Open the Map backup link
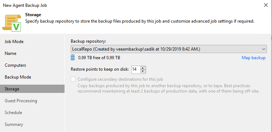The height and width of the screenshot is (132, 272). click(254, 58)
